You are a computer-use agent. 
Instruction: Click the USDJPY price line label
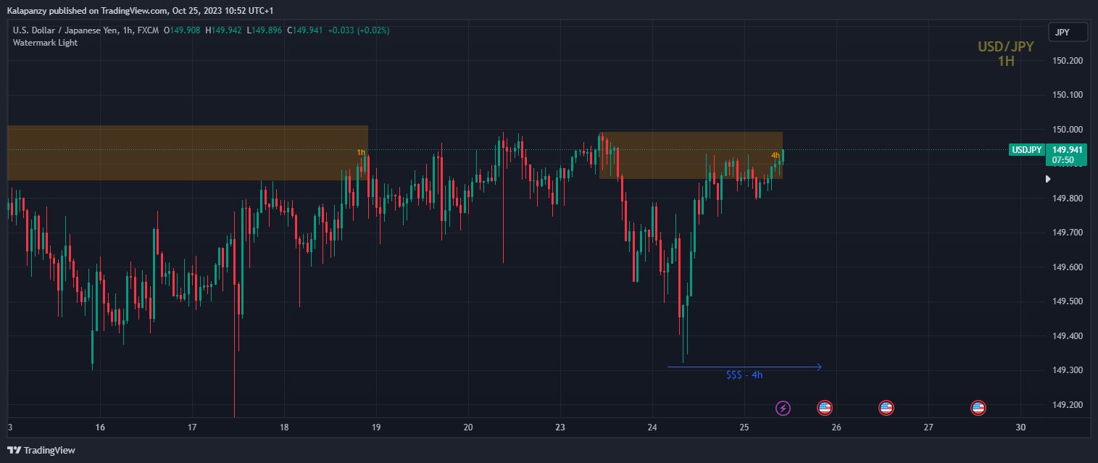tap(1027, 150)
